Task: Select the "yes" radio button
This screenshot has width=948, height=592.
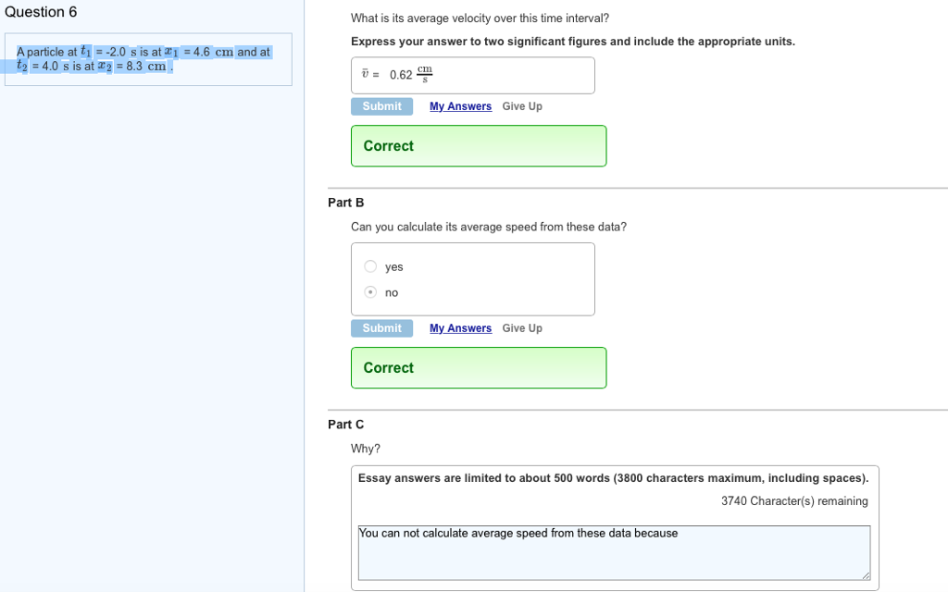Action: point(370,266)
